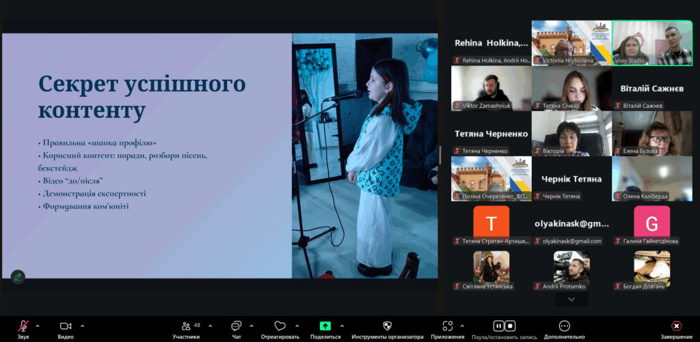Open the Приложения apps icon

[x=448, y=326]
